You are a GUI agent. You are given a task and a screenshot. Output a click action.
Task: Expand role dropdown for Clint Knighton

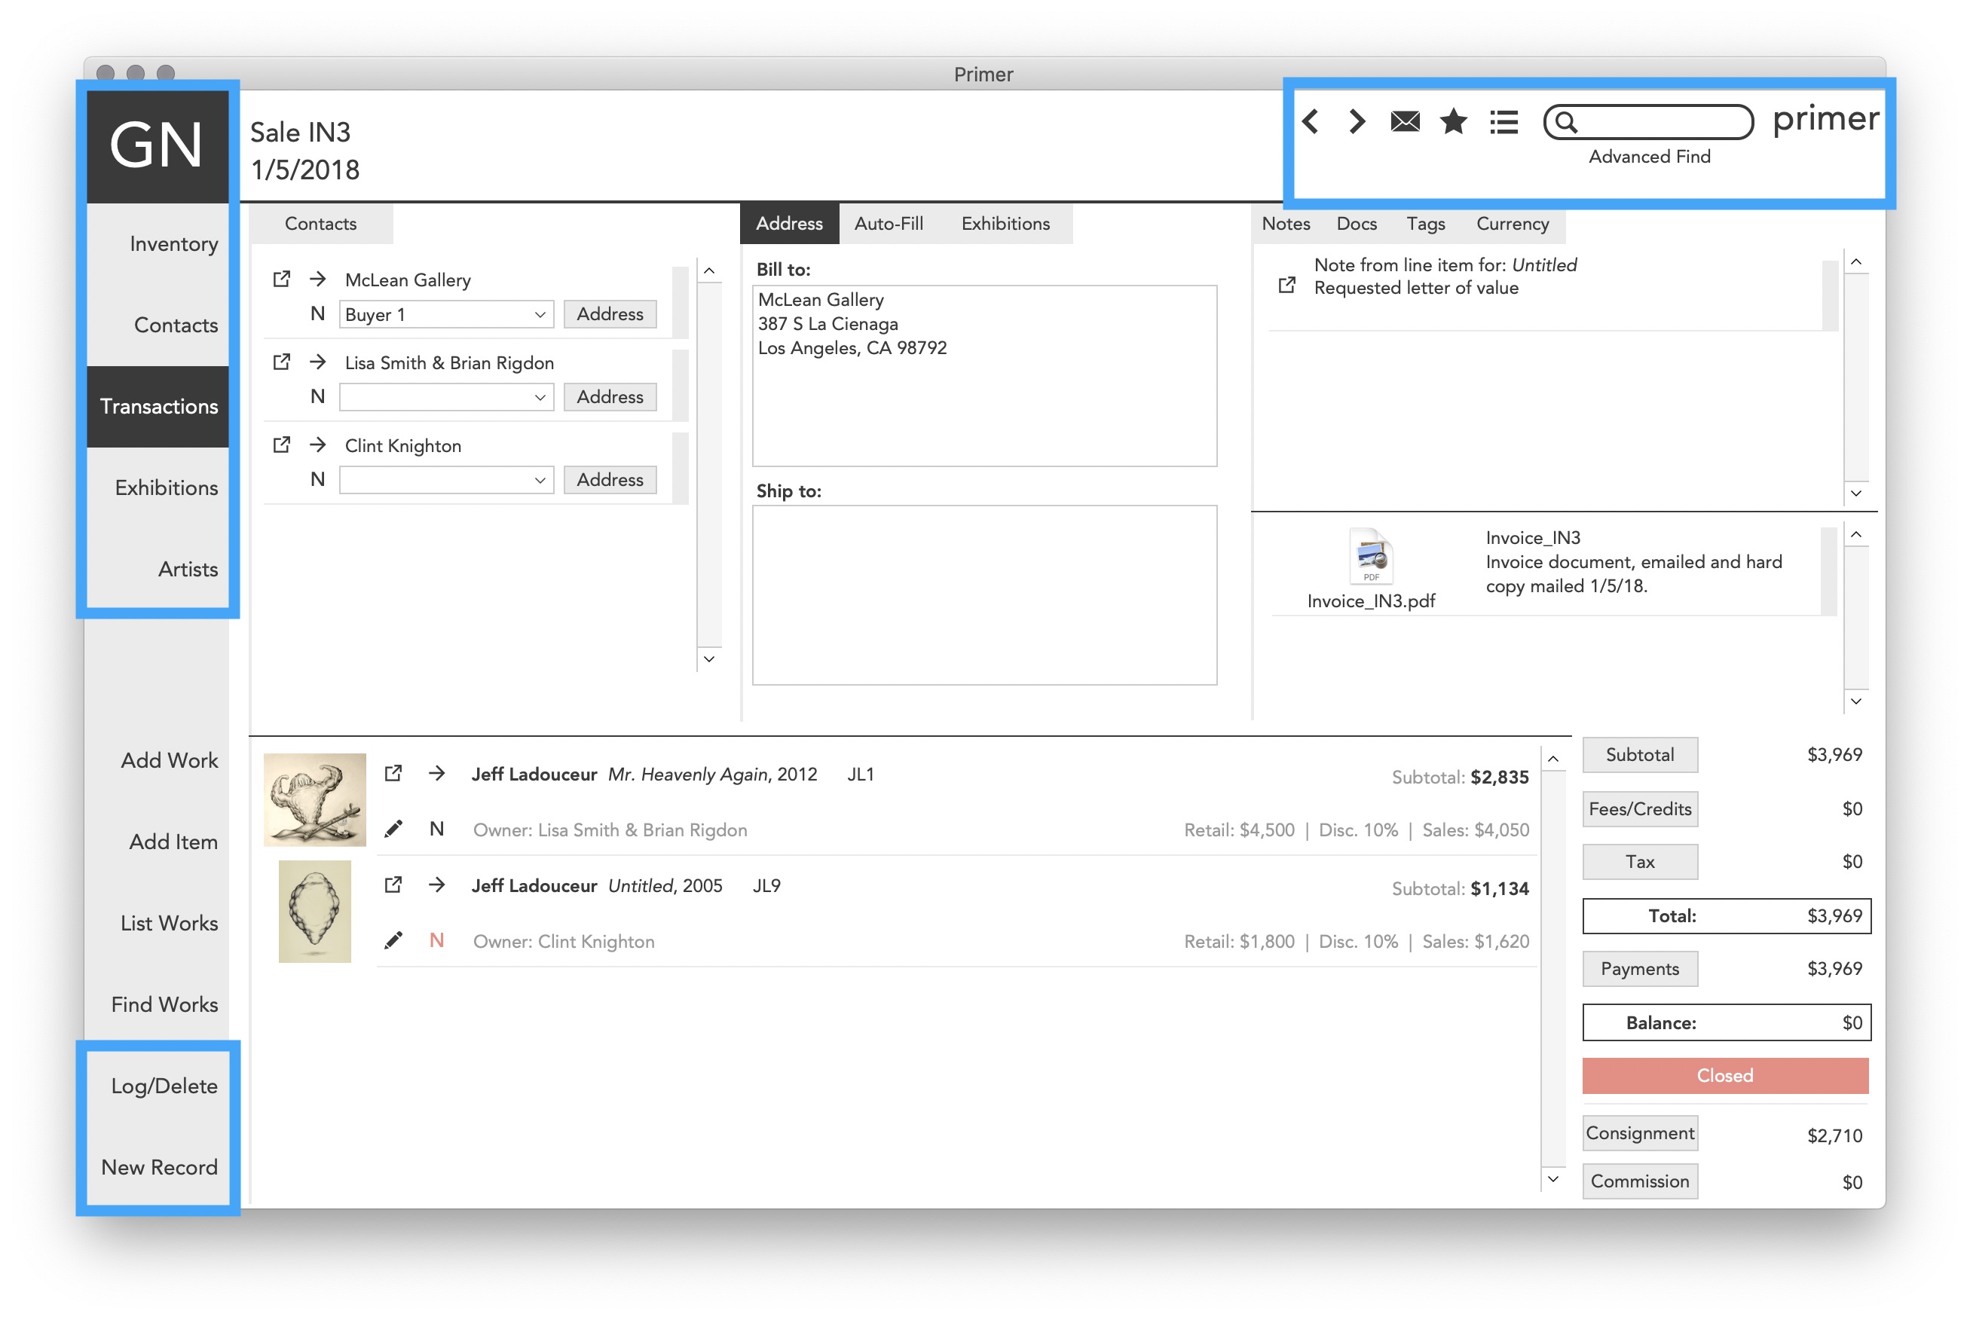(446, 480)
